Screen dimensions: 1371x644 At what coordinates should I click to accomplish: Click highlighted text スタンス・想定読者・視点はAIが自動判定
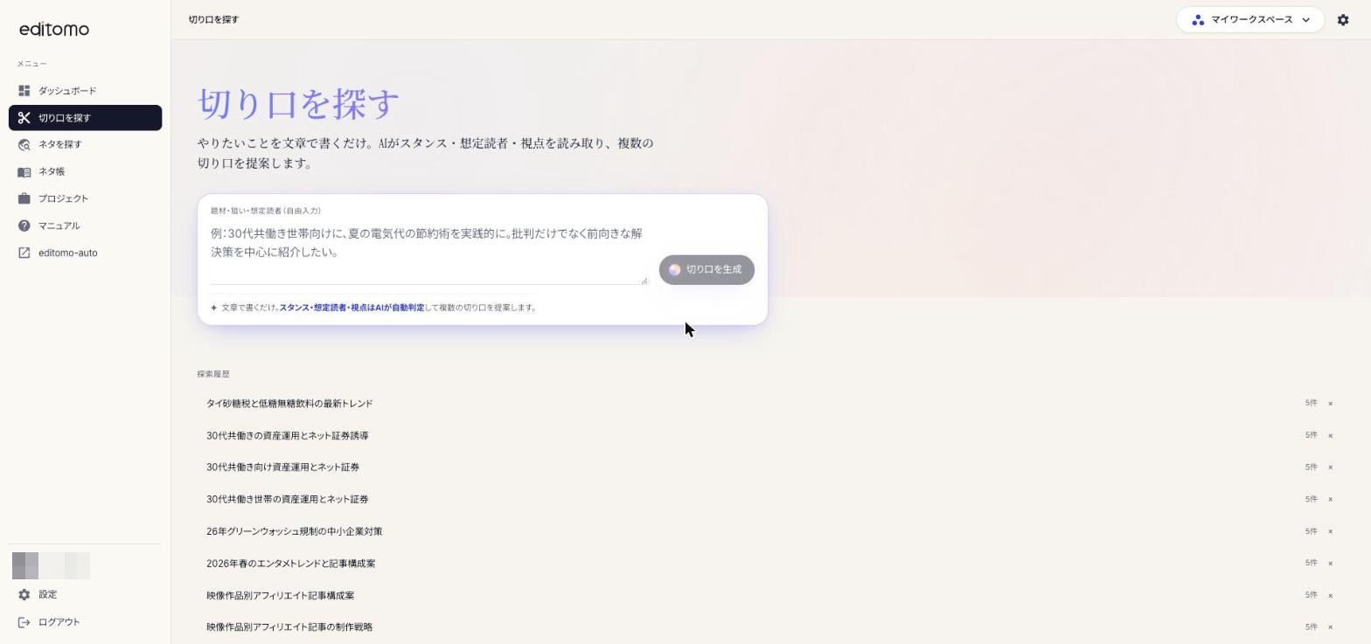click(351, 308)
